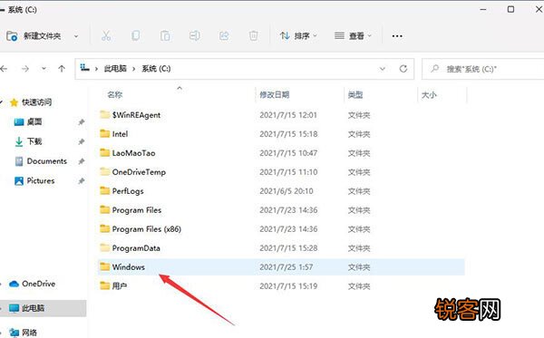This screenshot has width=544, height=338.
Task: Sort by the 名称 column header
Action: [x=114, y=94]
